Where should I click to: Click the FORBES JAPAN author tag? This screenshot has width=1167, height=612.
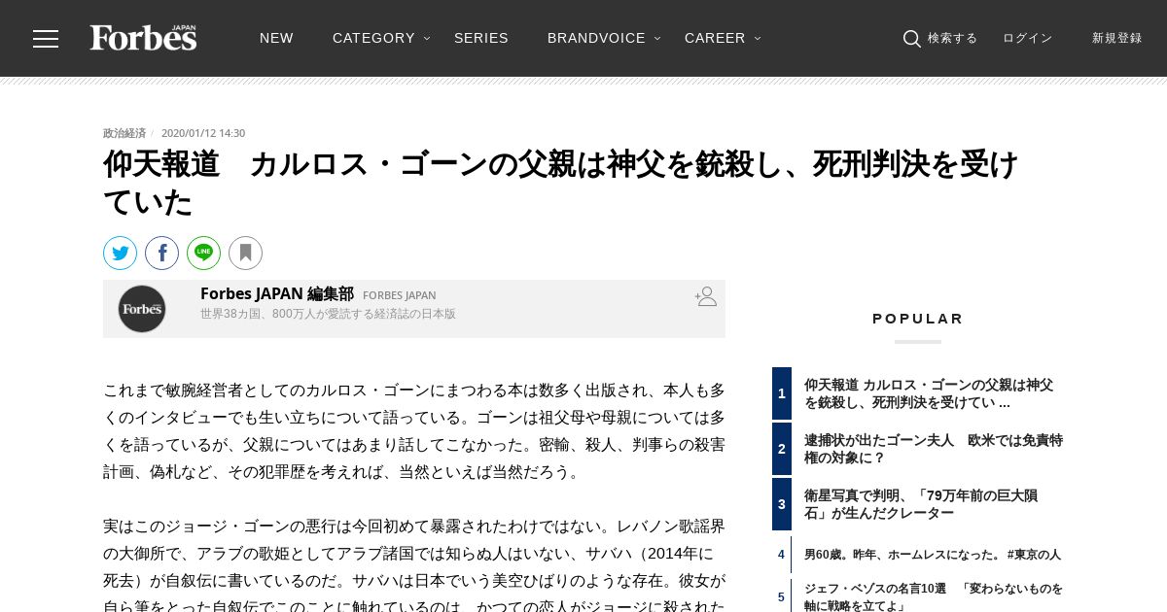pos(400,295)
